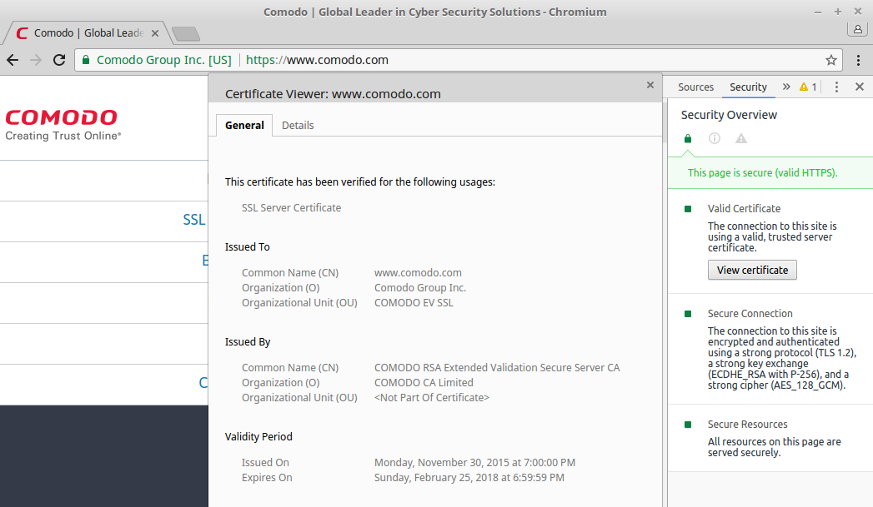Close the Certificate Viewer dialog

[x=650, y=85]
